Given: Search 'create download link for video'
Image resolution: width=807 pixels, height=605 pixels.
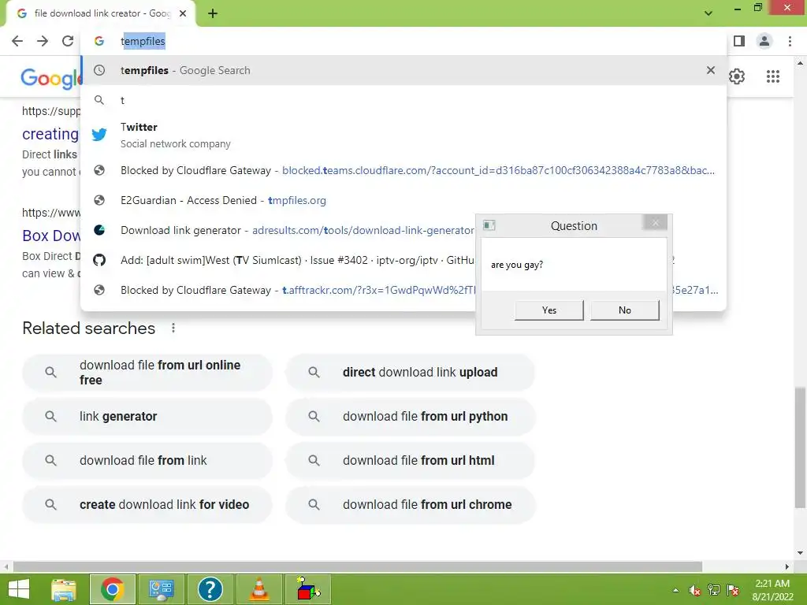Looking at the screenshot, I should pos(147,505).
